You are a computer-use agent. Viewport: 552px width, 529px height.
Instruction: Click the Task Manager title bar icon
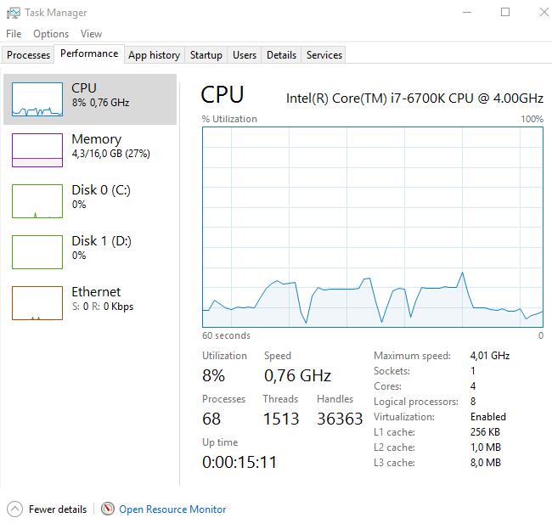point(14,13)
